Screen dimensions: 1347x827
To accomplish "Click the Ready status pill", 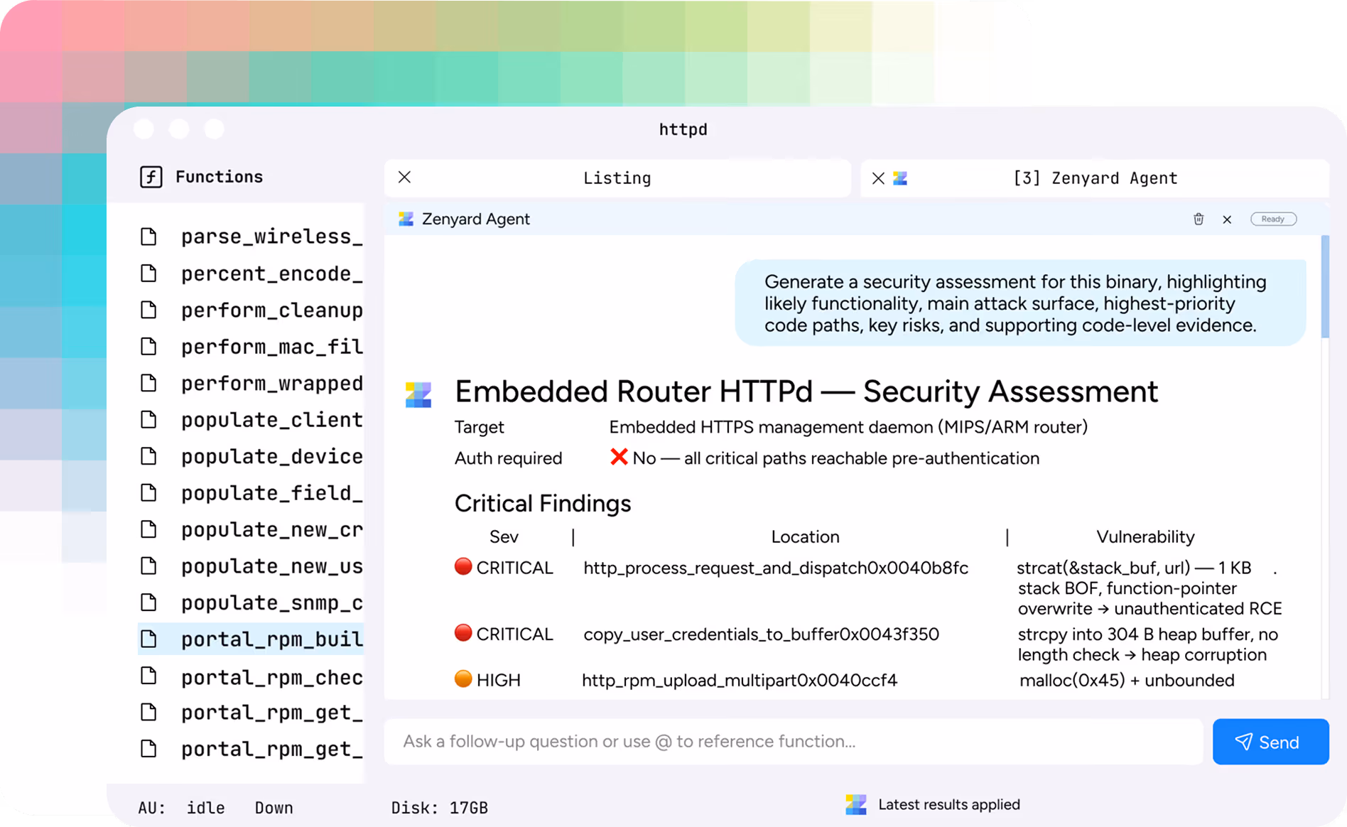I will 1273,219.
